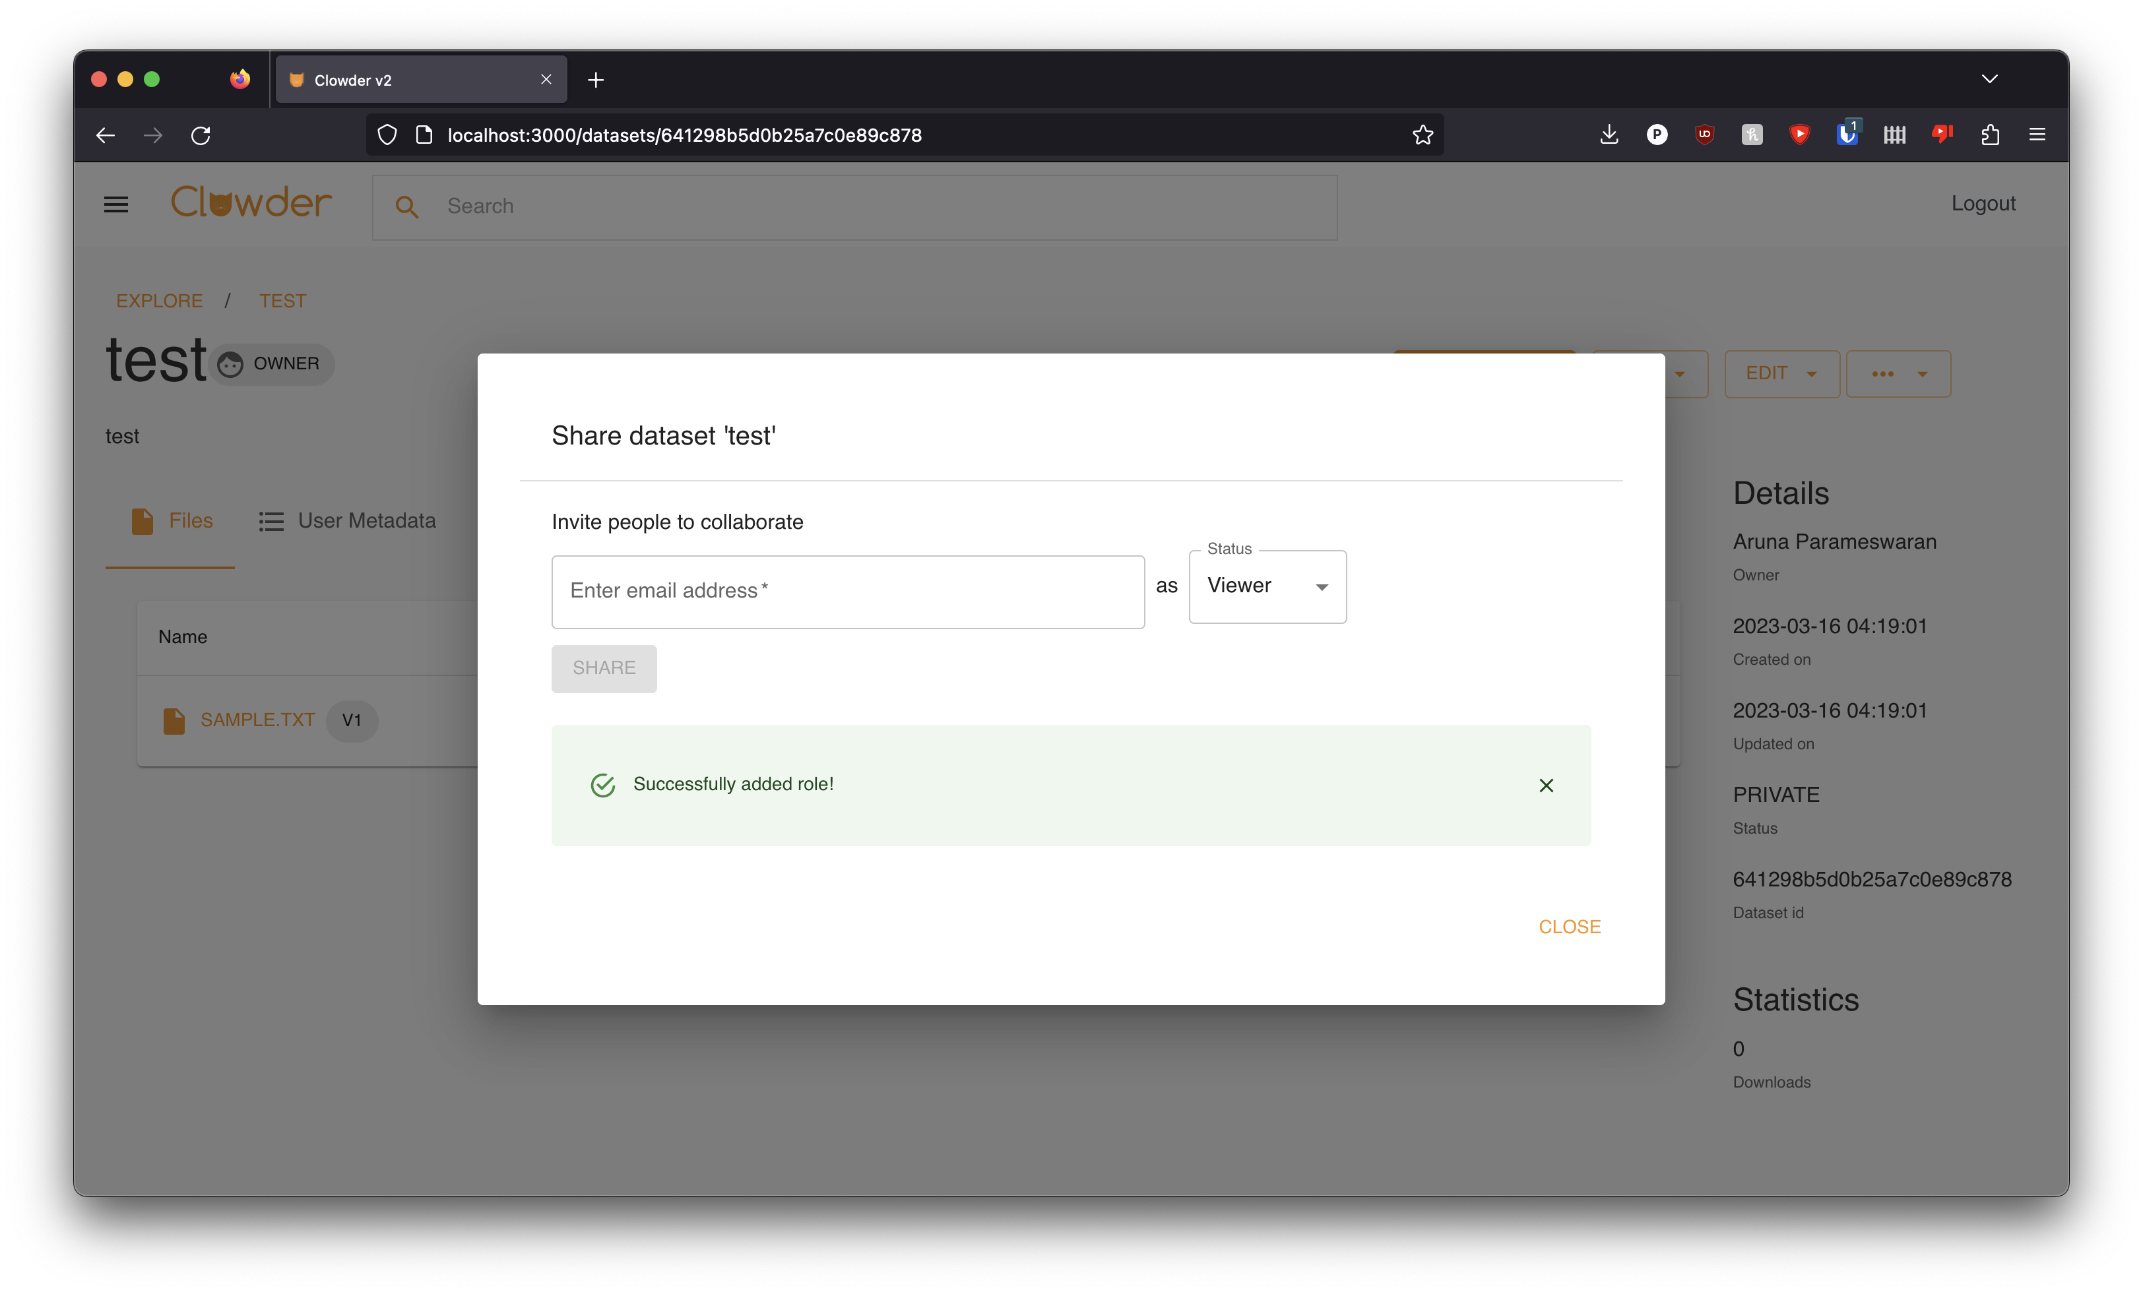
Task: Open the browser extensions puzzle icon
Action: pos(1990,135)
